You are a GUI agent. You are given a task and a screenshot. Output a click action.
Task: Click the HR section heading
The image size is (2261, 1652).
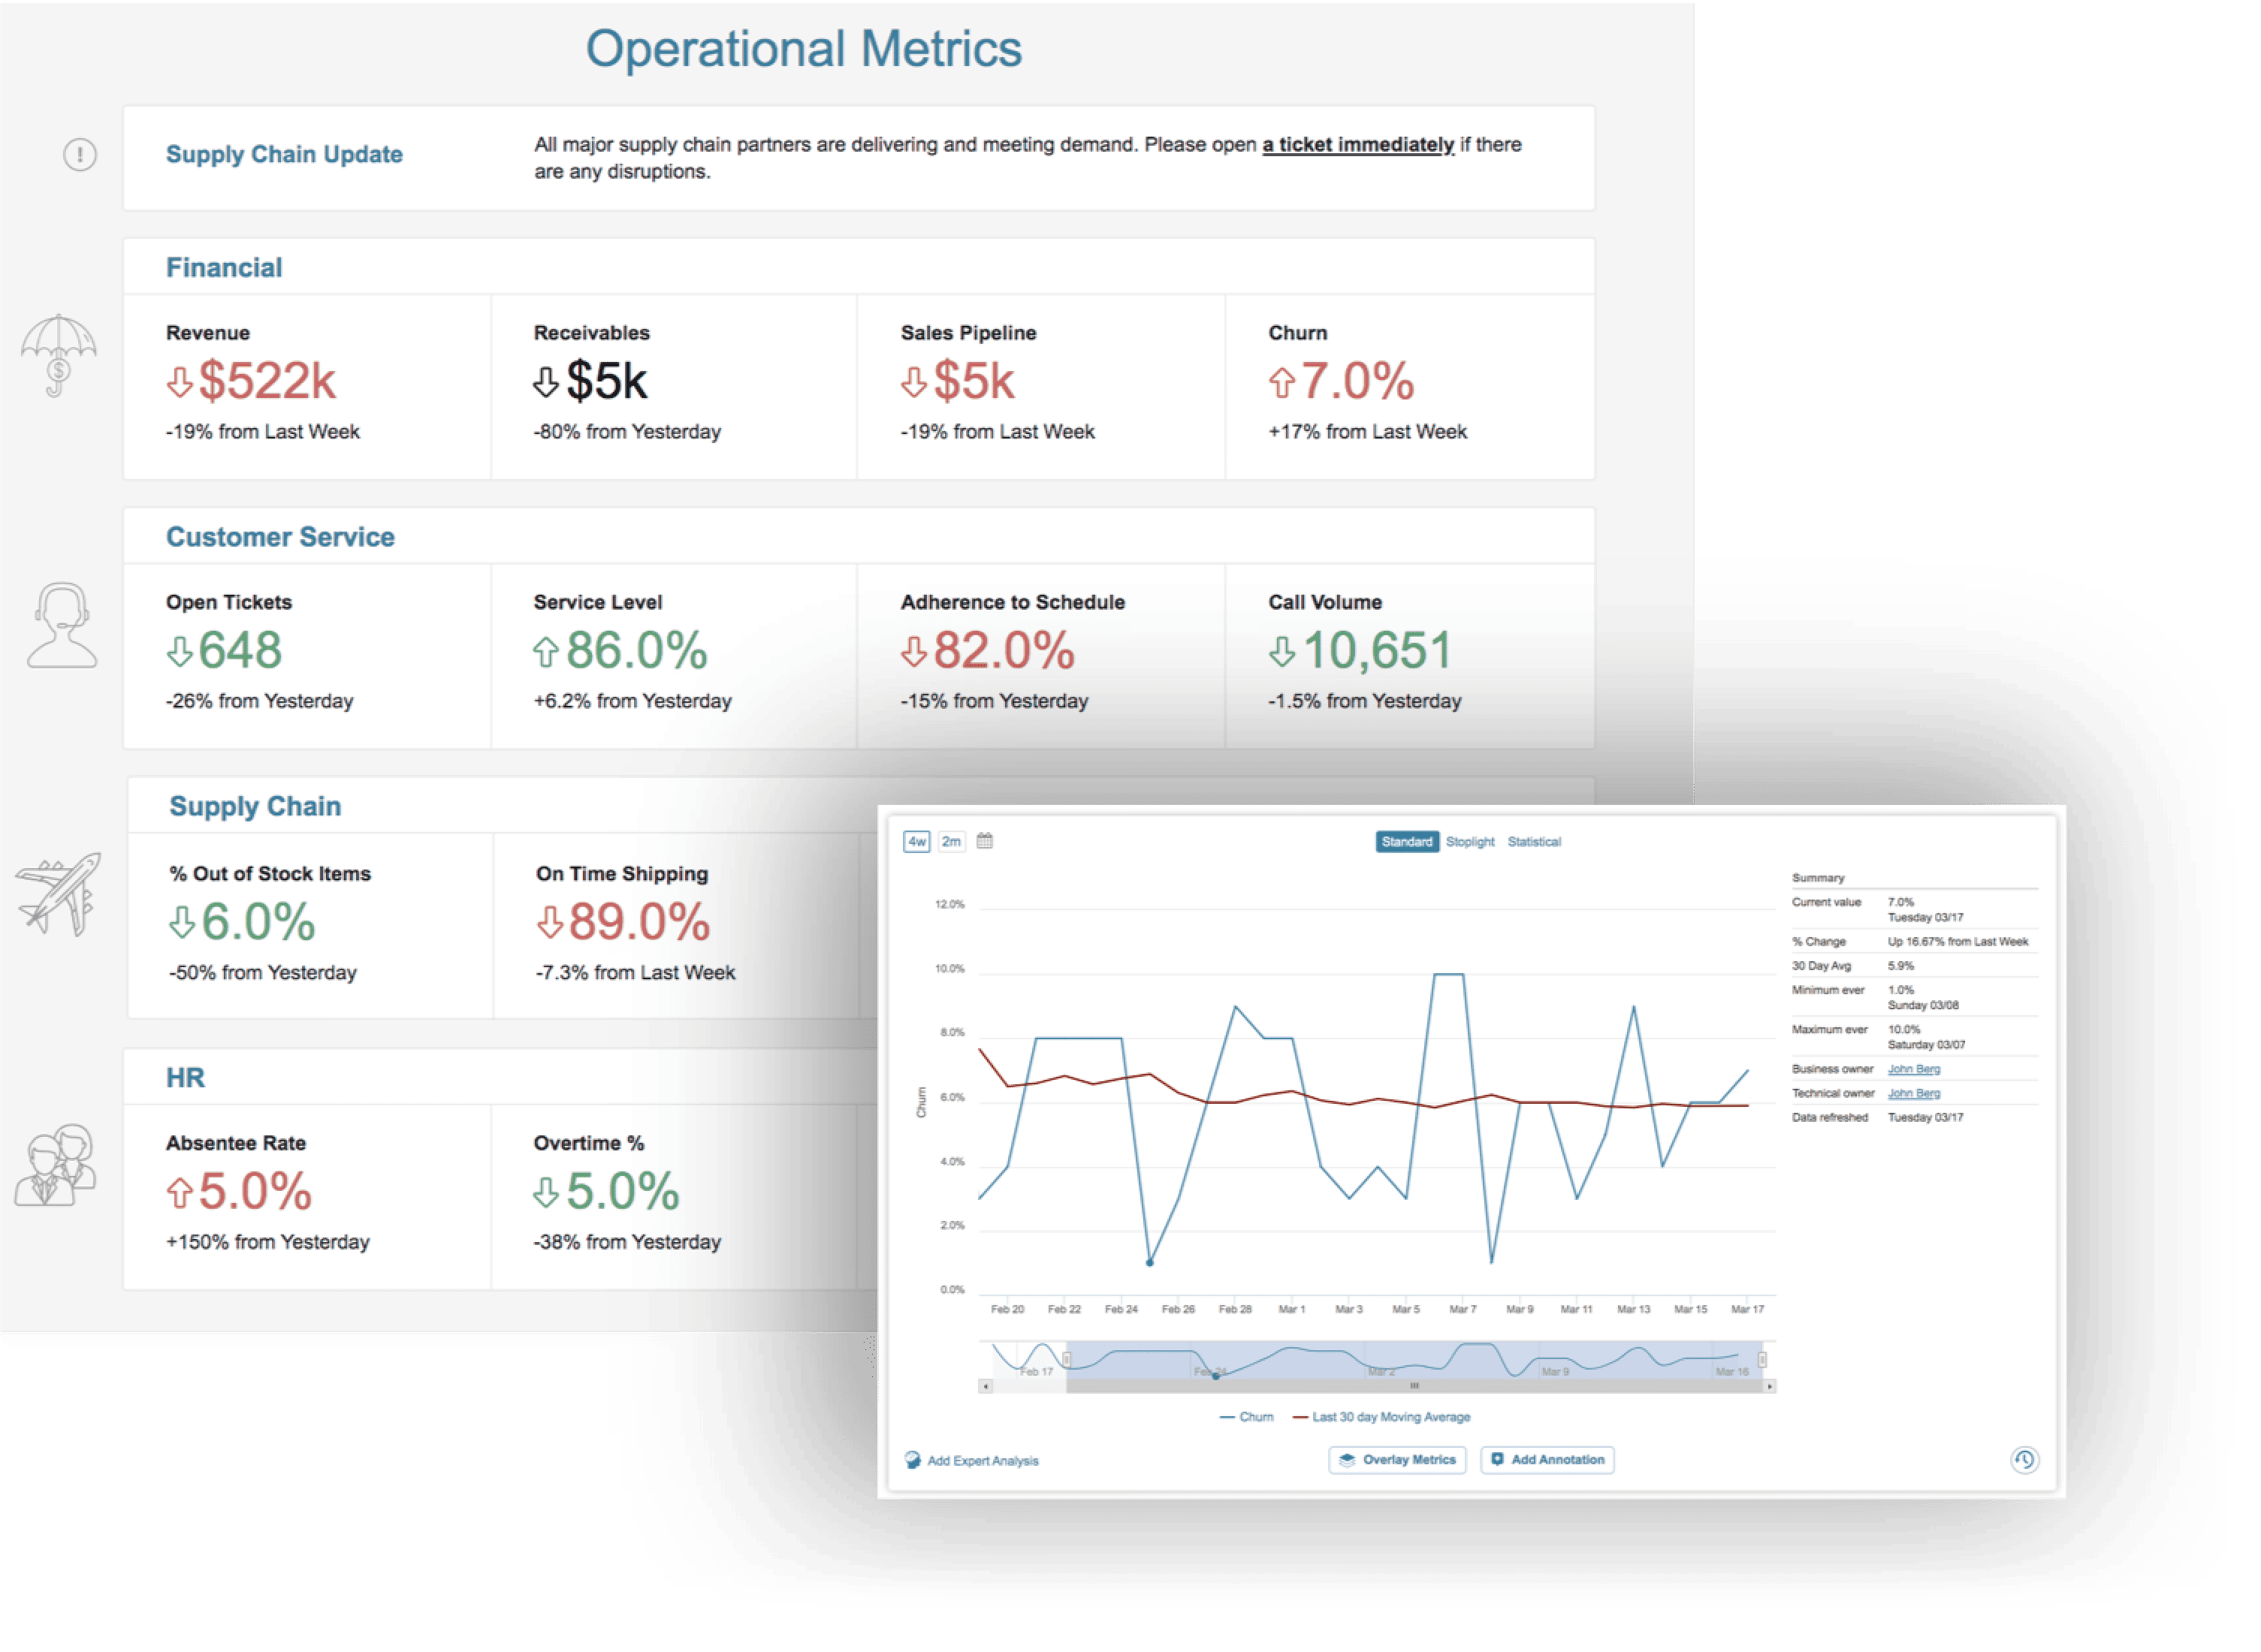[185, 1078]
